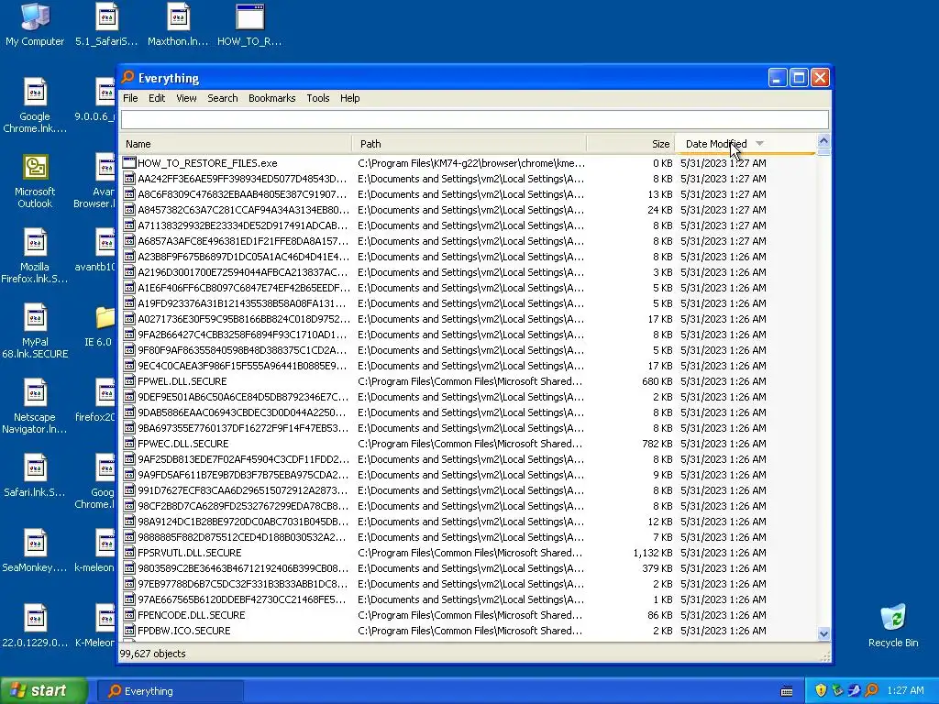Viewport: 939px width, 704px height.
Task: Select the Safari.lnk.S... desktop icon
Action: (35, 476)
